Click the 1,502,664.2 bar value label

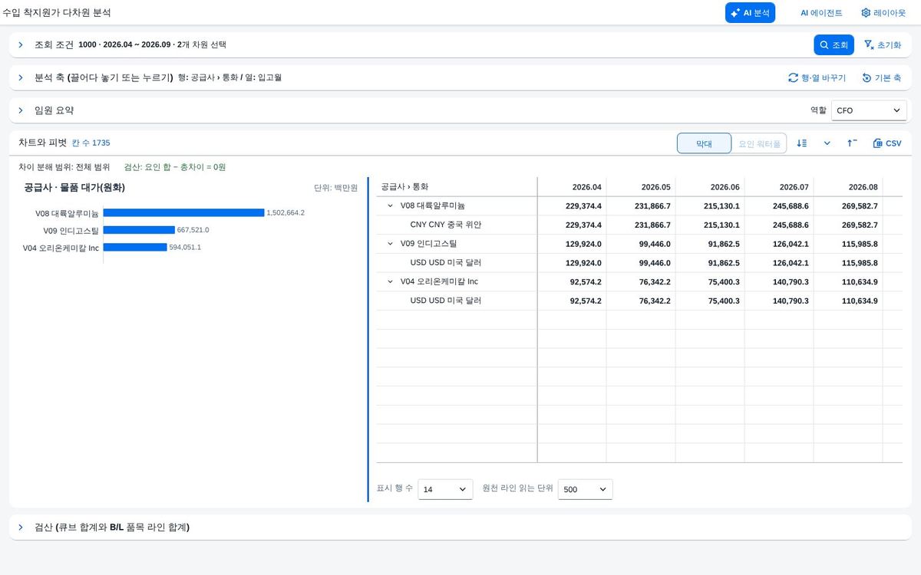(x=286, y=213)
